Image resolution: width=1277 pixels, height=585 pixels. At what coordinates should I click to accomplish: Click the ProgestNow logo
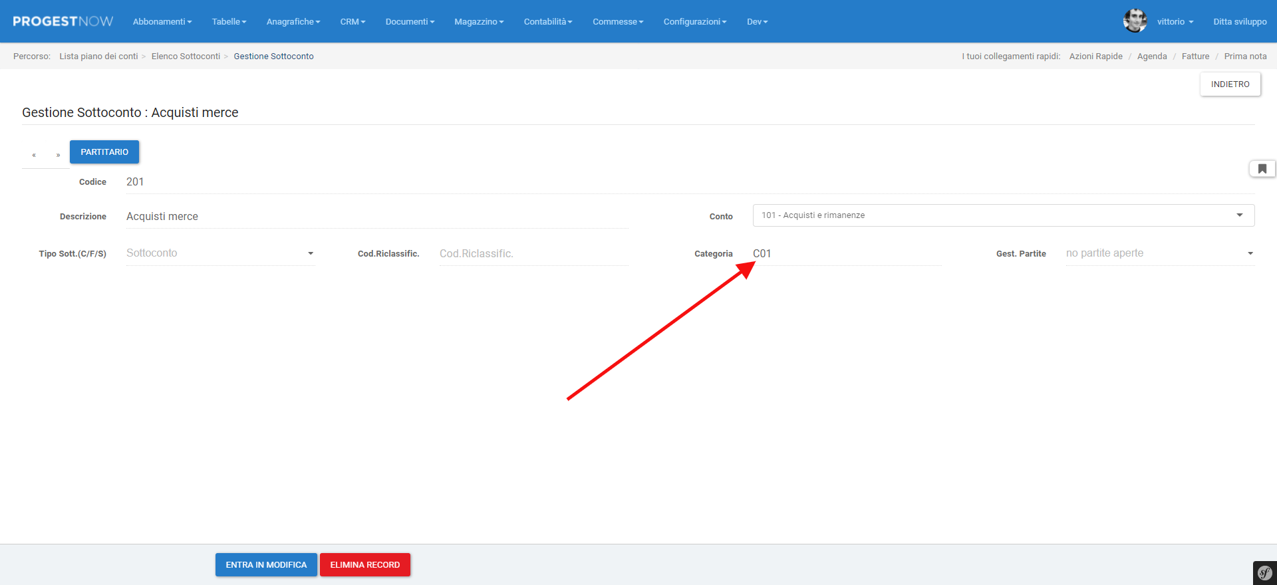point(63,21)
